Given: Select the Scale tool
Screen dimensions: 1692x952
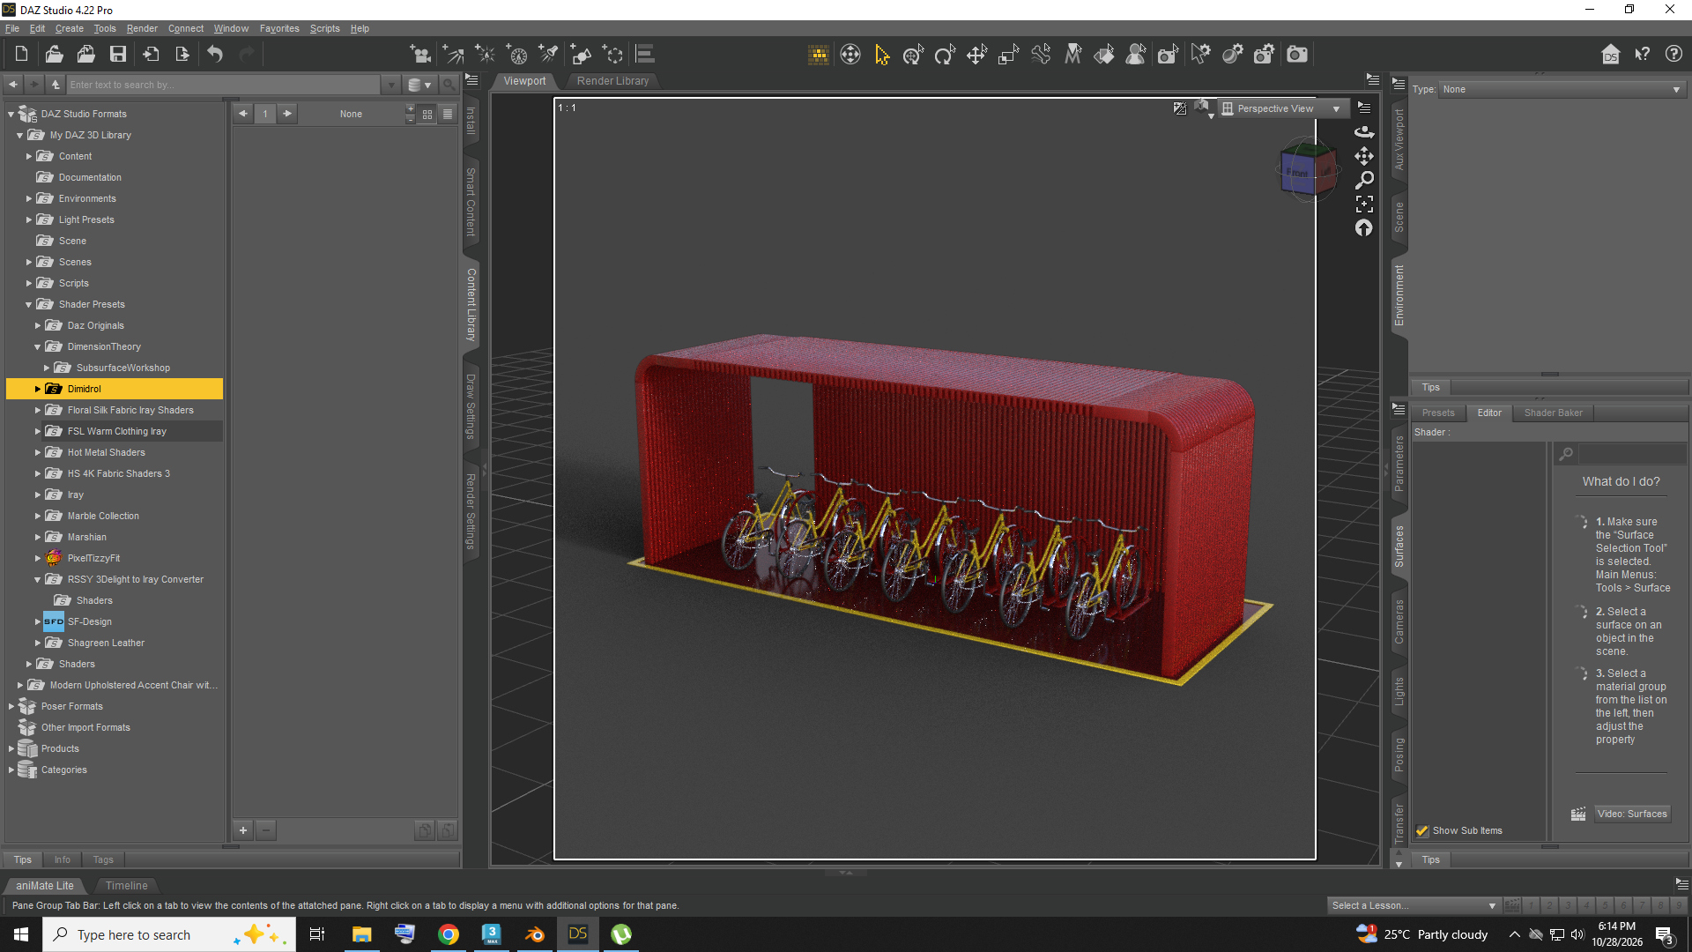Looking at the screenshot, I should click(1008, 55).
